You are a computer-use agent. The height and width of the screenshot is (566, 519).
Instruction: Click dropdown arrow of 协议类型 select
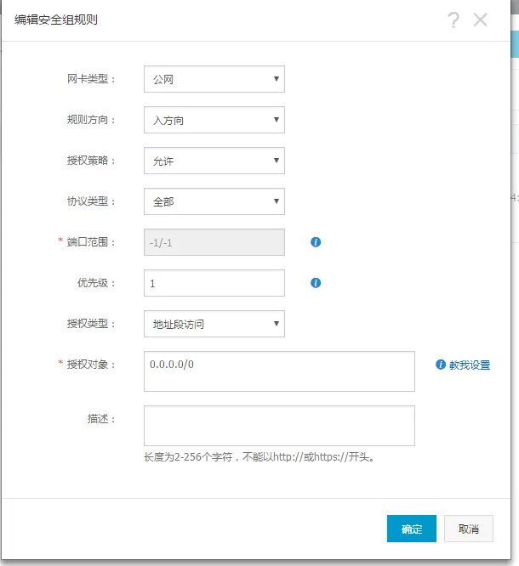coord(277,201)
